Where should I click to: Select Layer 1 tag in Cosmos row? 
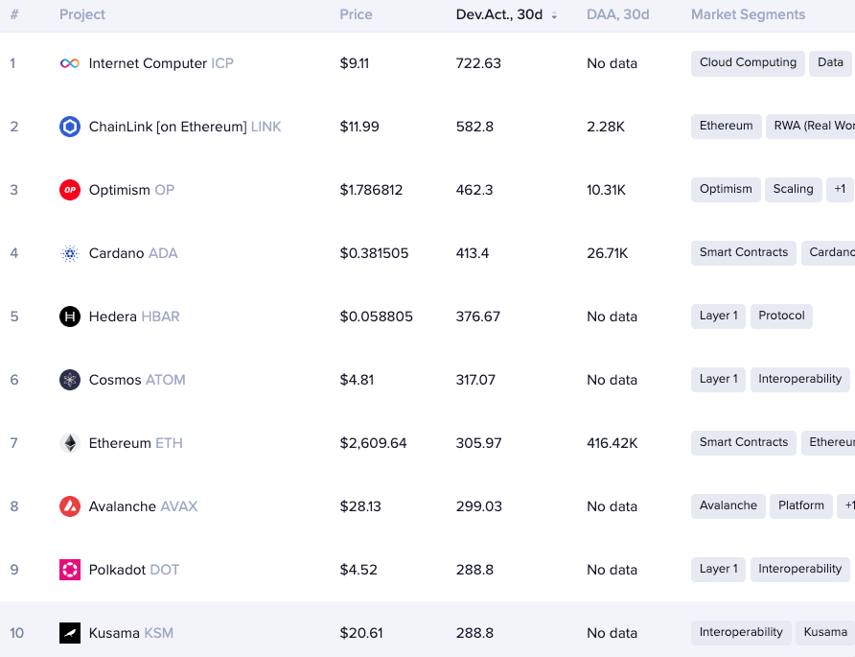(x=718, y=380)
